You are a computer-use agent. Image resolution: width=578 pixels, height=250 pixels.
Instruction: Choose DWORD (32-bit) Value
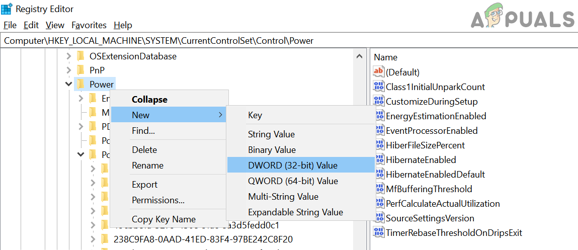pos(292,165)
